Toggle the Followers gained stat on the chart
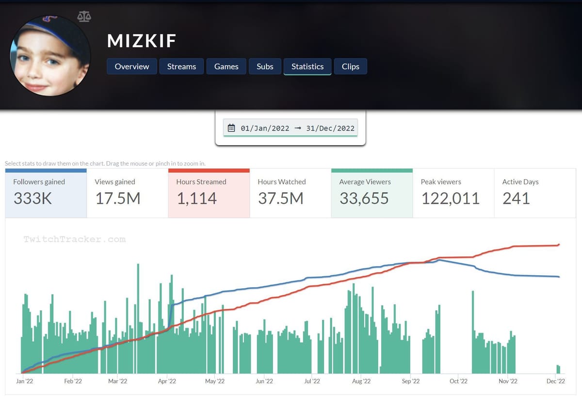This screenshot has height=398, width=582. click(46, 193)
